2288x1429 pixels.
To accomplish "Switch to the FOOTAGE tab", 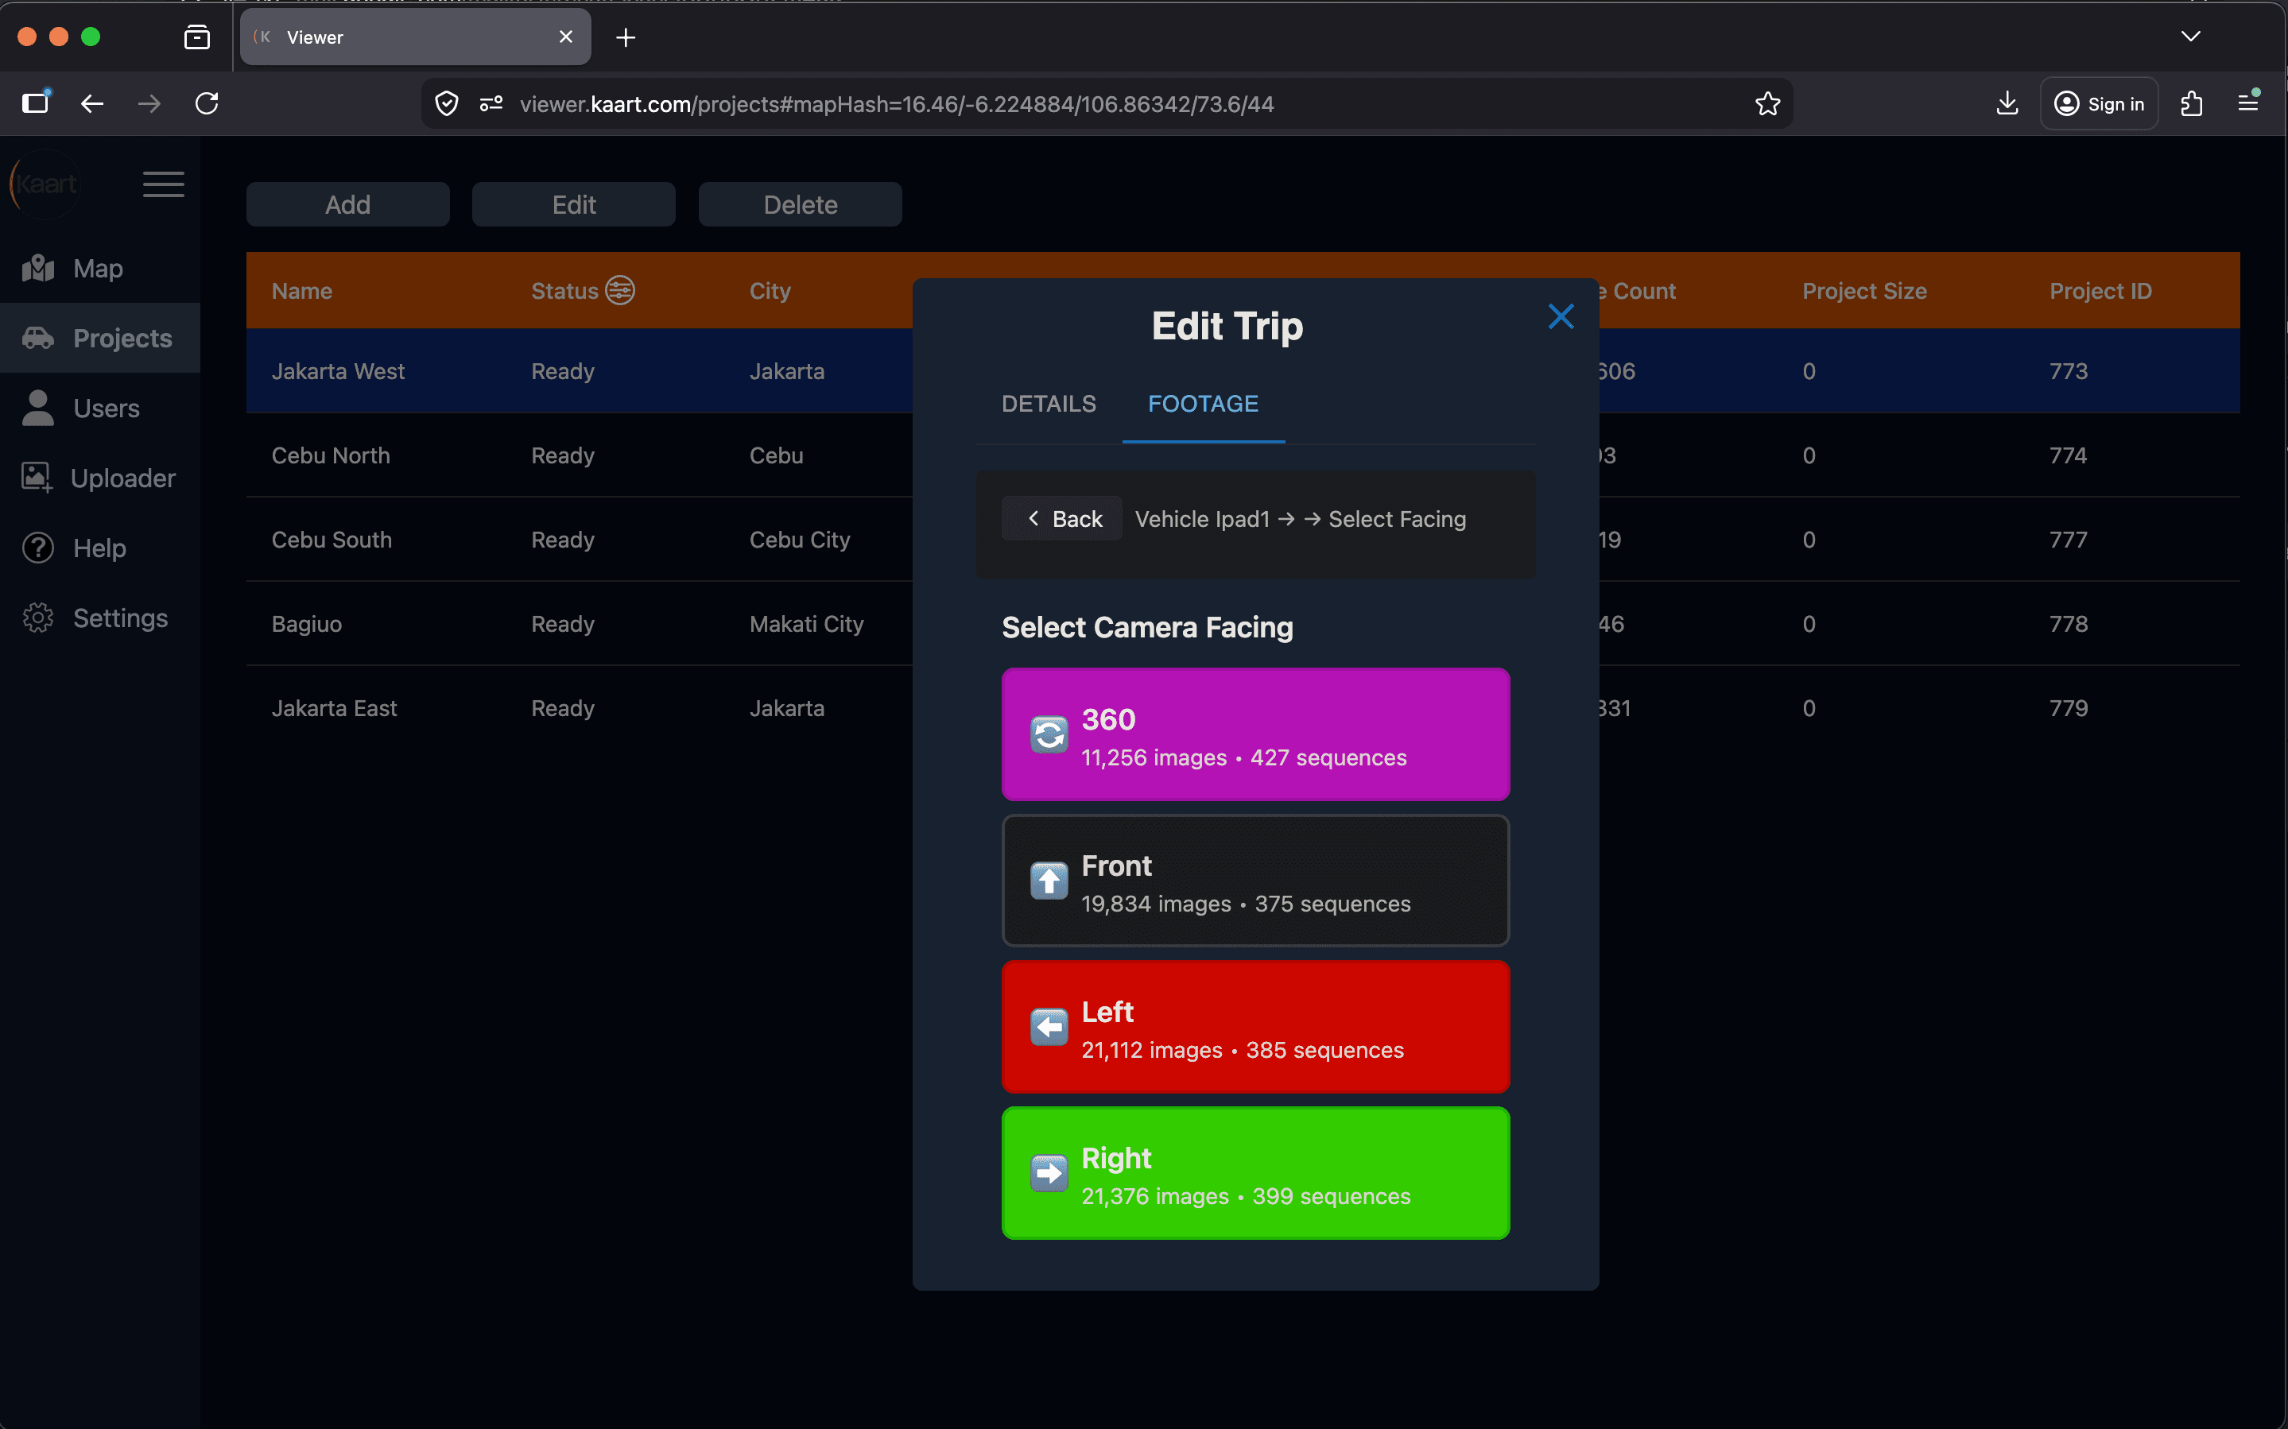I will [x=1202, y=404].
